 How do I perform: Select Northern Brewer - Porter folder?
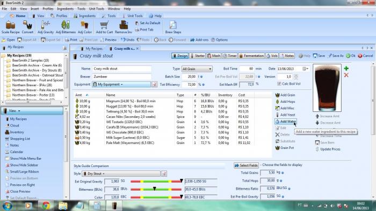pyautogui.click(x=33, y=95)
